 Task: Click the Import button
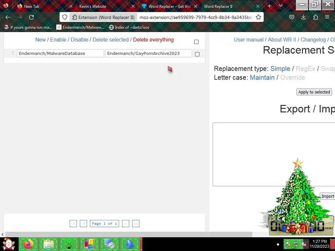(x=327, y=196)
